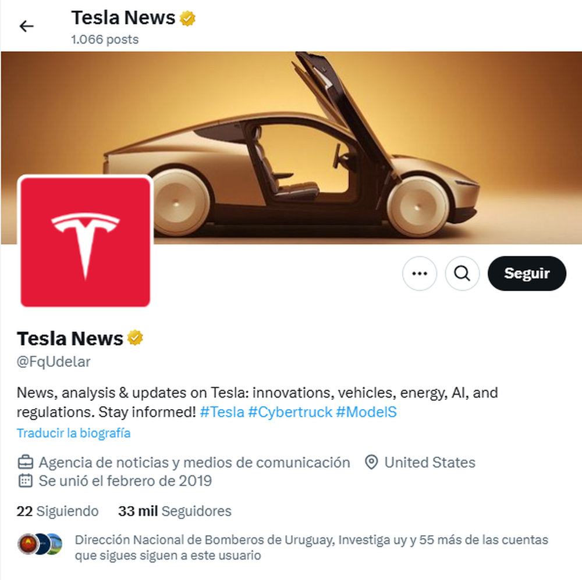Open followers you know text link
This screenshot has width=582, height=580.
tap(311, 547)
